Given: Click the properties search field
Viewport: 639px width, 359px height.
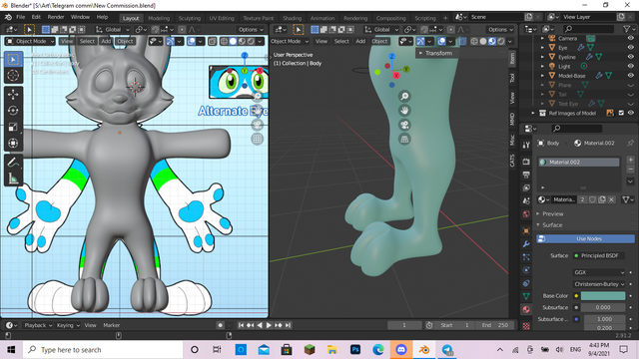Looking at the screenshot, I should [x=576, y=129].
